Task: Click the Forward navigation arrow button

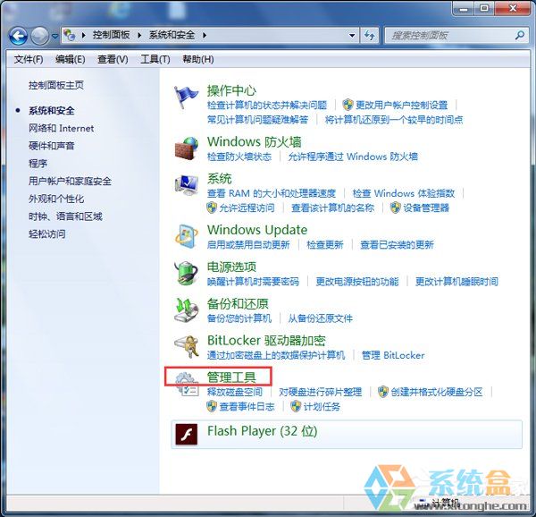Action: 39,36
